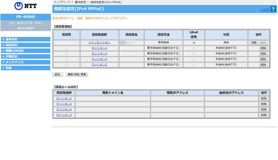
Task: Click the 設定 button
Action: [x=57, y=74]
